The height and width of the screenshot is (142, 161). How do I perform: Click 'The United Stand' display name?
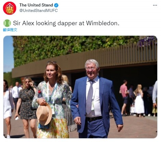36,5
